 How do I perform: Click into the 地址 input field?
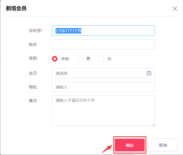[103, 87]
